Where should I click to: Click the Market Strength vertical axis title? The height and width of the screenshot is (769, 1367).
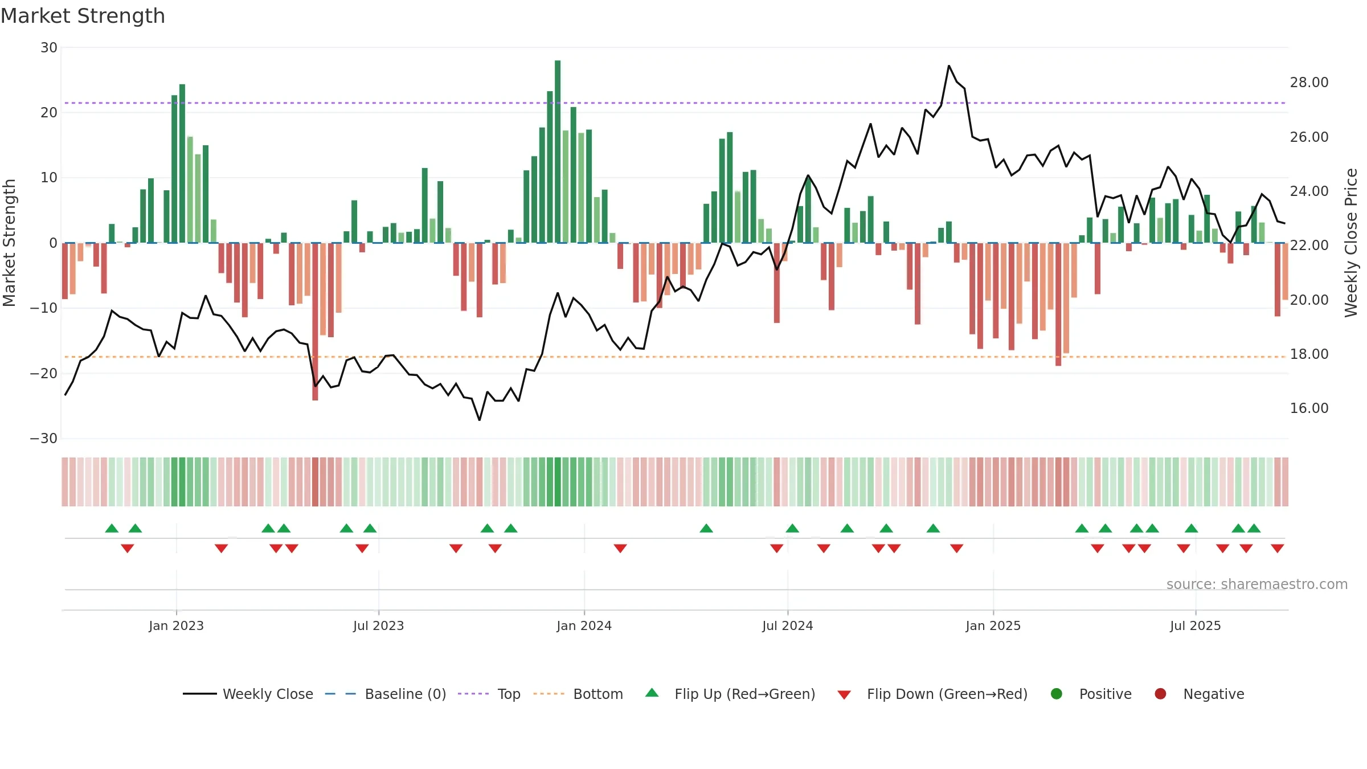pos(9,243)
